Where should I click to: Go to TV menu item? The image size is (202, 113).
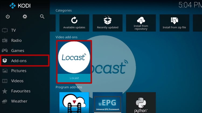click(x=25, y=30)
